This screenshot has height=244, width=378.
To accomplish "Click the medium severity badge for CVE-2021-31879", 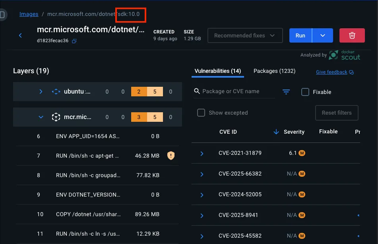I will tap(302, 153).
